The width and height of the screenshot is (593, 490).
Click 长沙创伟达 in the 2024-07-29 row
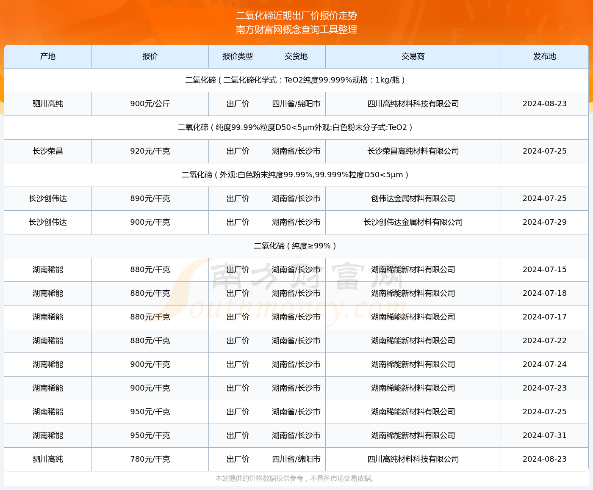[48, 222]
